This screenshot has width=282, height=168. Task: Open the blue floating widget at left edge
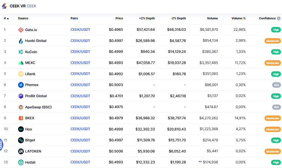point(1,144)
